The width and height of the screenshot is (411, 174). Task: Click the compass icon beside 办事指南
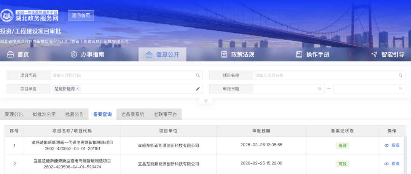[74, 54]
